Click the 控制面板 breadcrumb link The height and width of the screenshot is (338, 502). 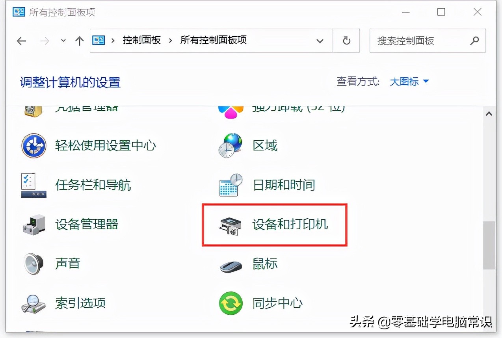pyautogui.click(x=141, y=41)
